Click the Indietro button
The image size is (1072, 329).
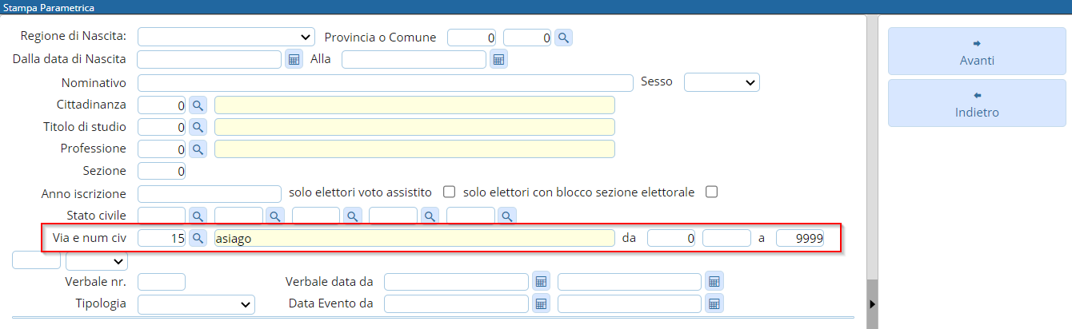(977, 103)
